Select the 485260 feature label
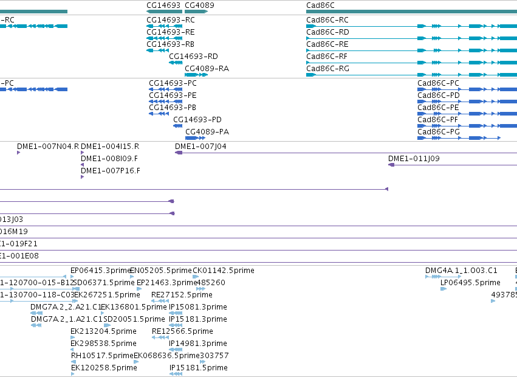 pos(211,283)
